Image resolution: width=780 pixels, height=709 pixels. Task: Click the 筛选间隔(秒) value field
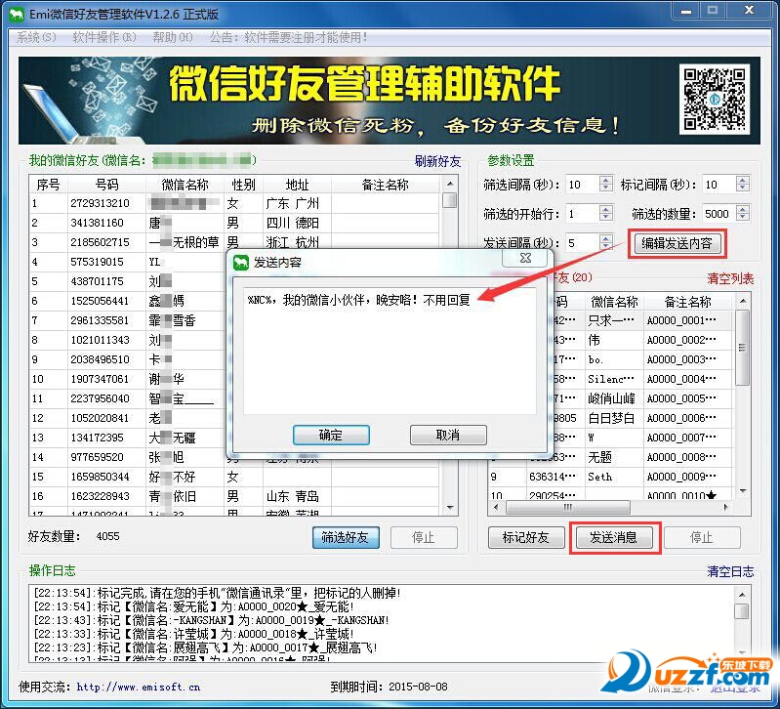click(583, 185)
